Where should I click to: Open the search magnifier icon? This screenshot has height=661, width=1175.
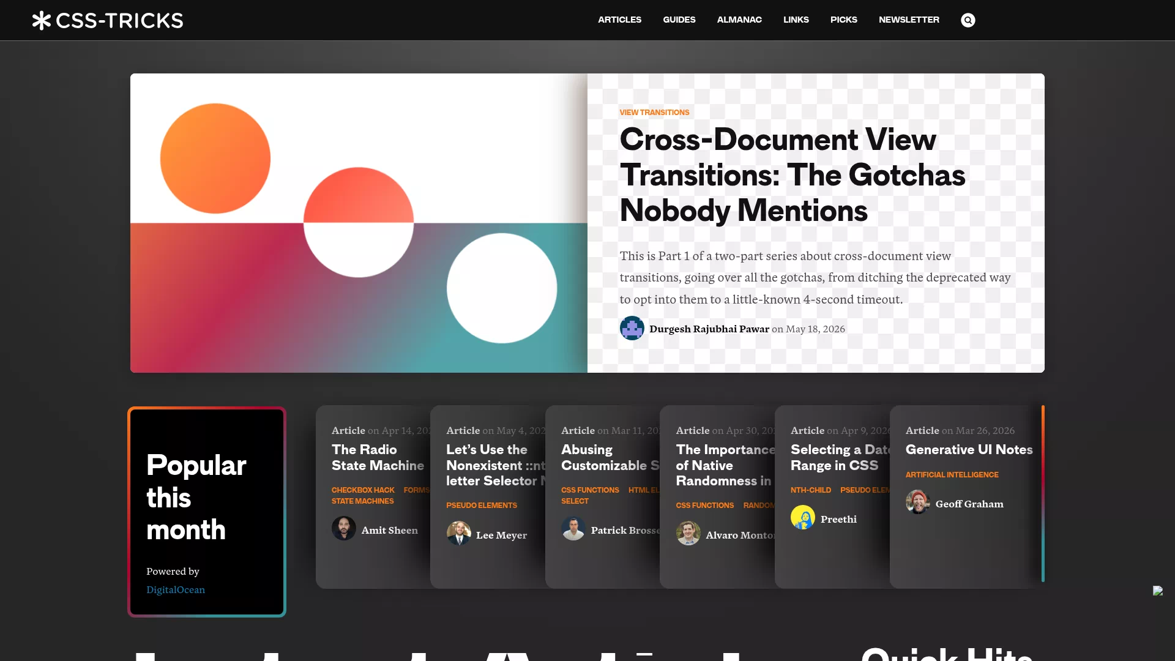968,20
